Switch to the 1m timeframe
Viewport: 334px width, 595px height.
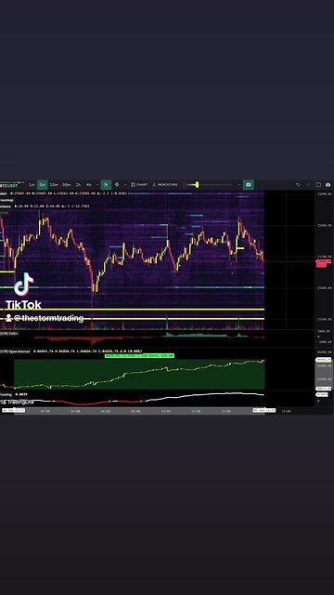point(32,185)
